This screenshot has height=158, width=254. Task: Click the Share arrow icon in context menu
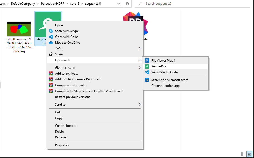coord(51,54)
